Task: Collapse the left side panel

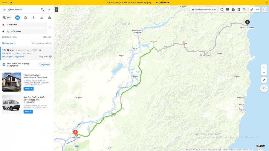Action: pyautogui.click(x=56, y=10)
